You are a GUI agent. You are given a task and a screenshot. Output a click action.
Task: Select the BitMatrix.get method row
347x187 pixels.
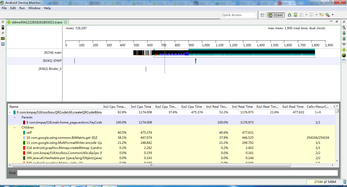pos(64,137)
